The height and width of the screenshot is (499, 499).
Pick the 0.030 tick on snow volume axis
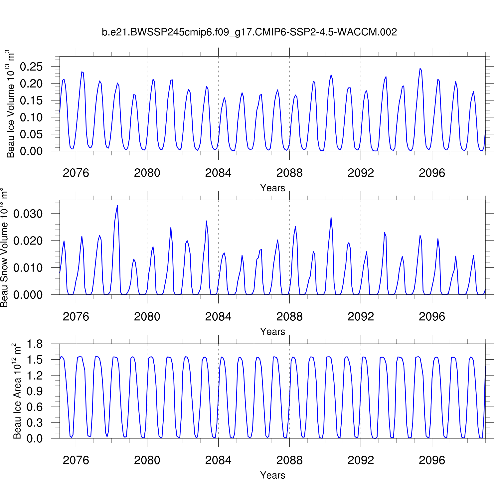click(x=28, y=214)
